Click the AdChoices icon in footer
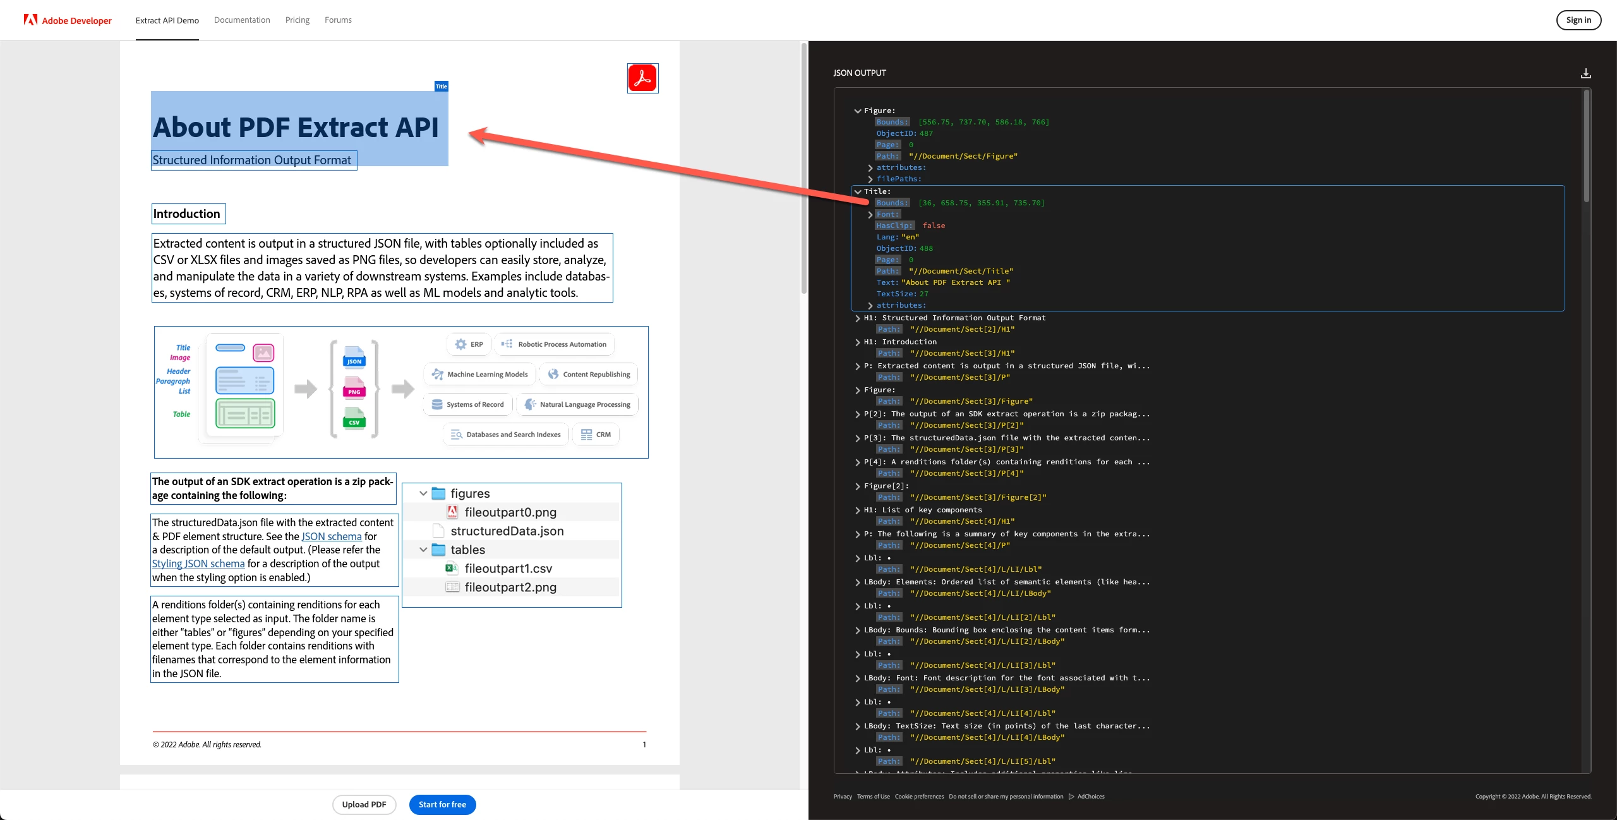 click(1071, 797)
